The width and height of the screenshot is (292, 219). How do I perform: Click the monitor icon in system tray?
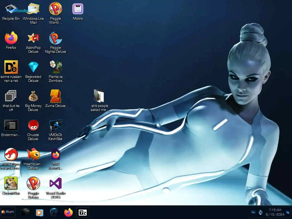pos(253,212)
